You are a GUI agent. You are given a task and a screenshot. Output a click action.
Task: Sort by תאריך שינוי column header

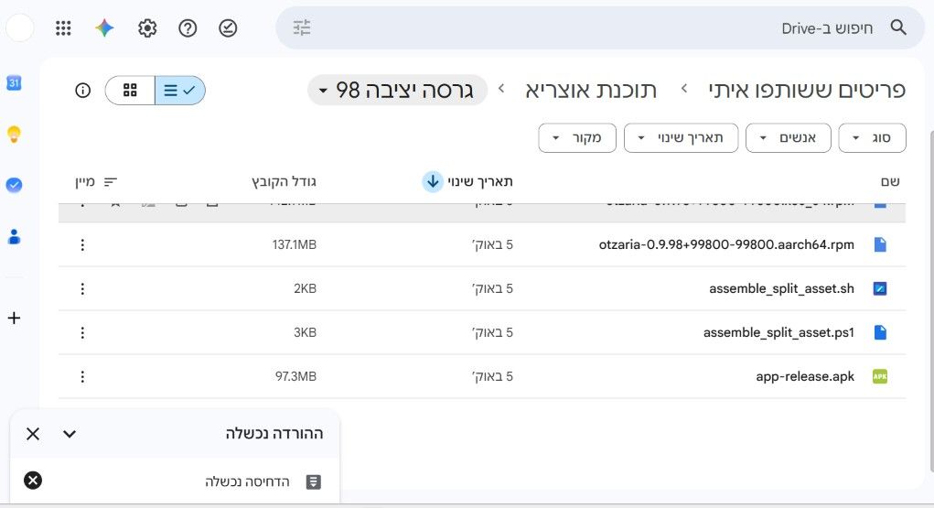coord(480,181)
